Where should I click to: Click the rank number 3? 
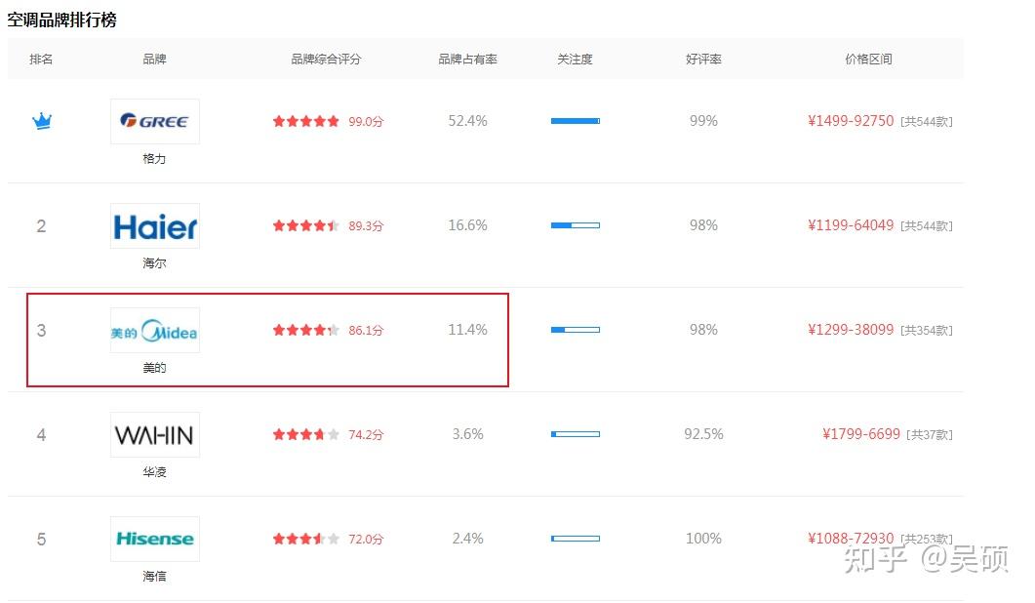point(41,330)
